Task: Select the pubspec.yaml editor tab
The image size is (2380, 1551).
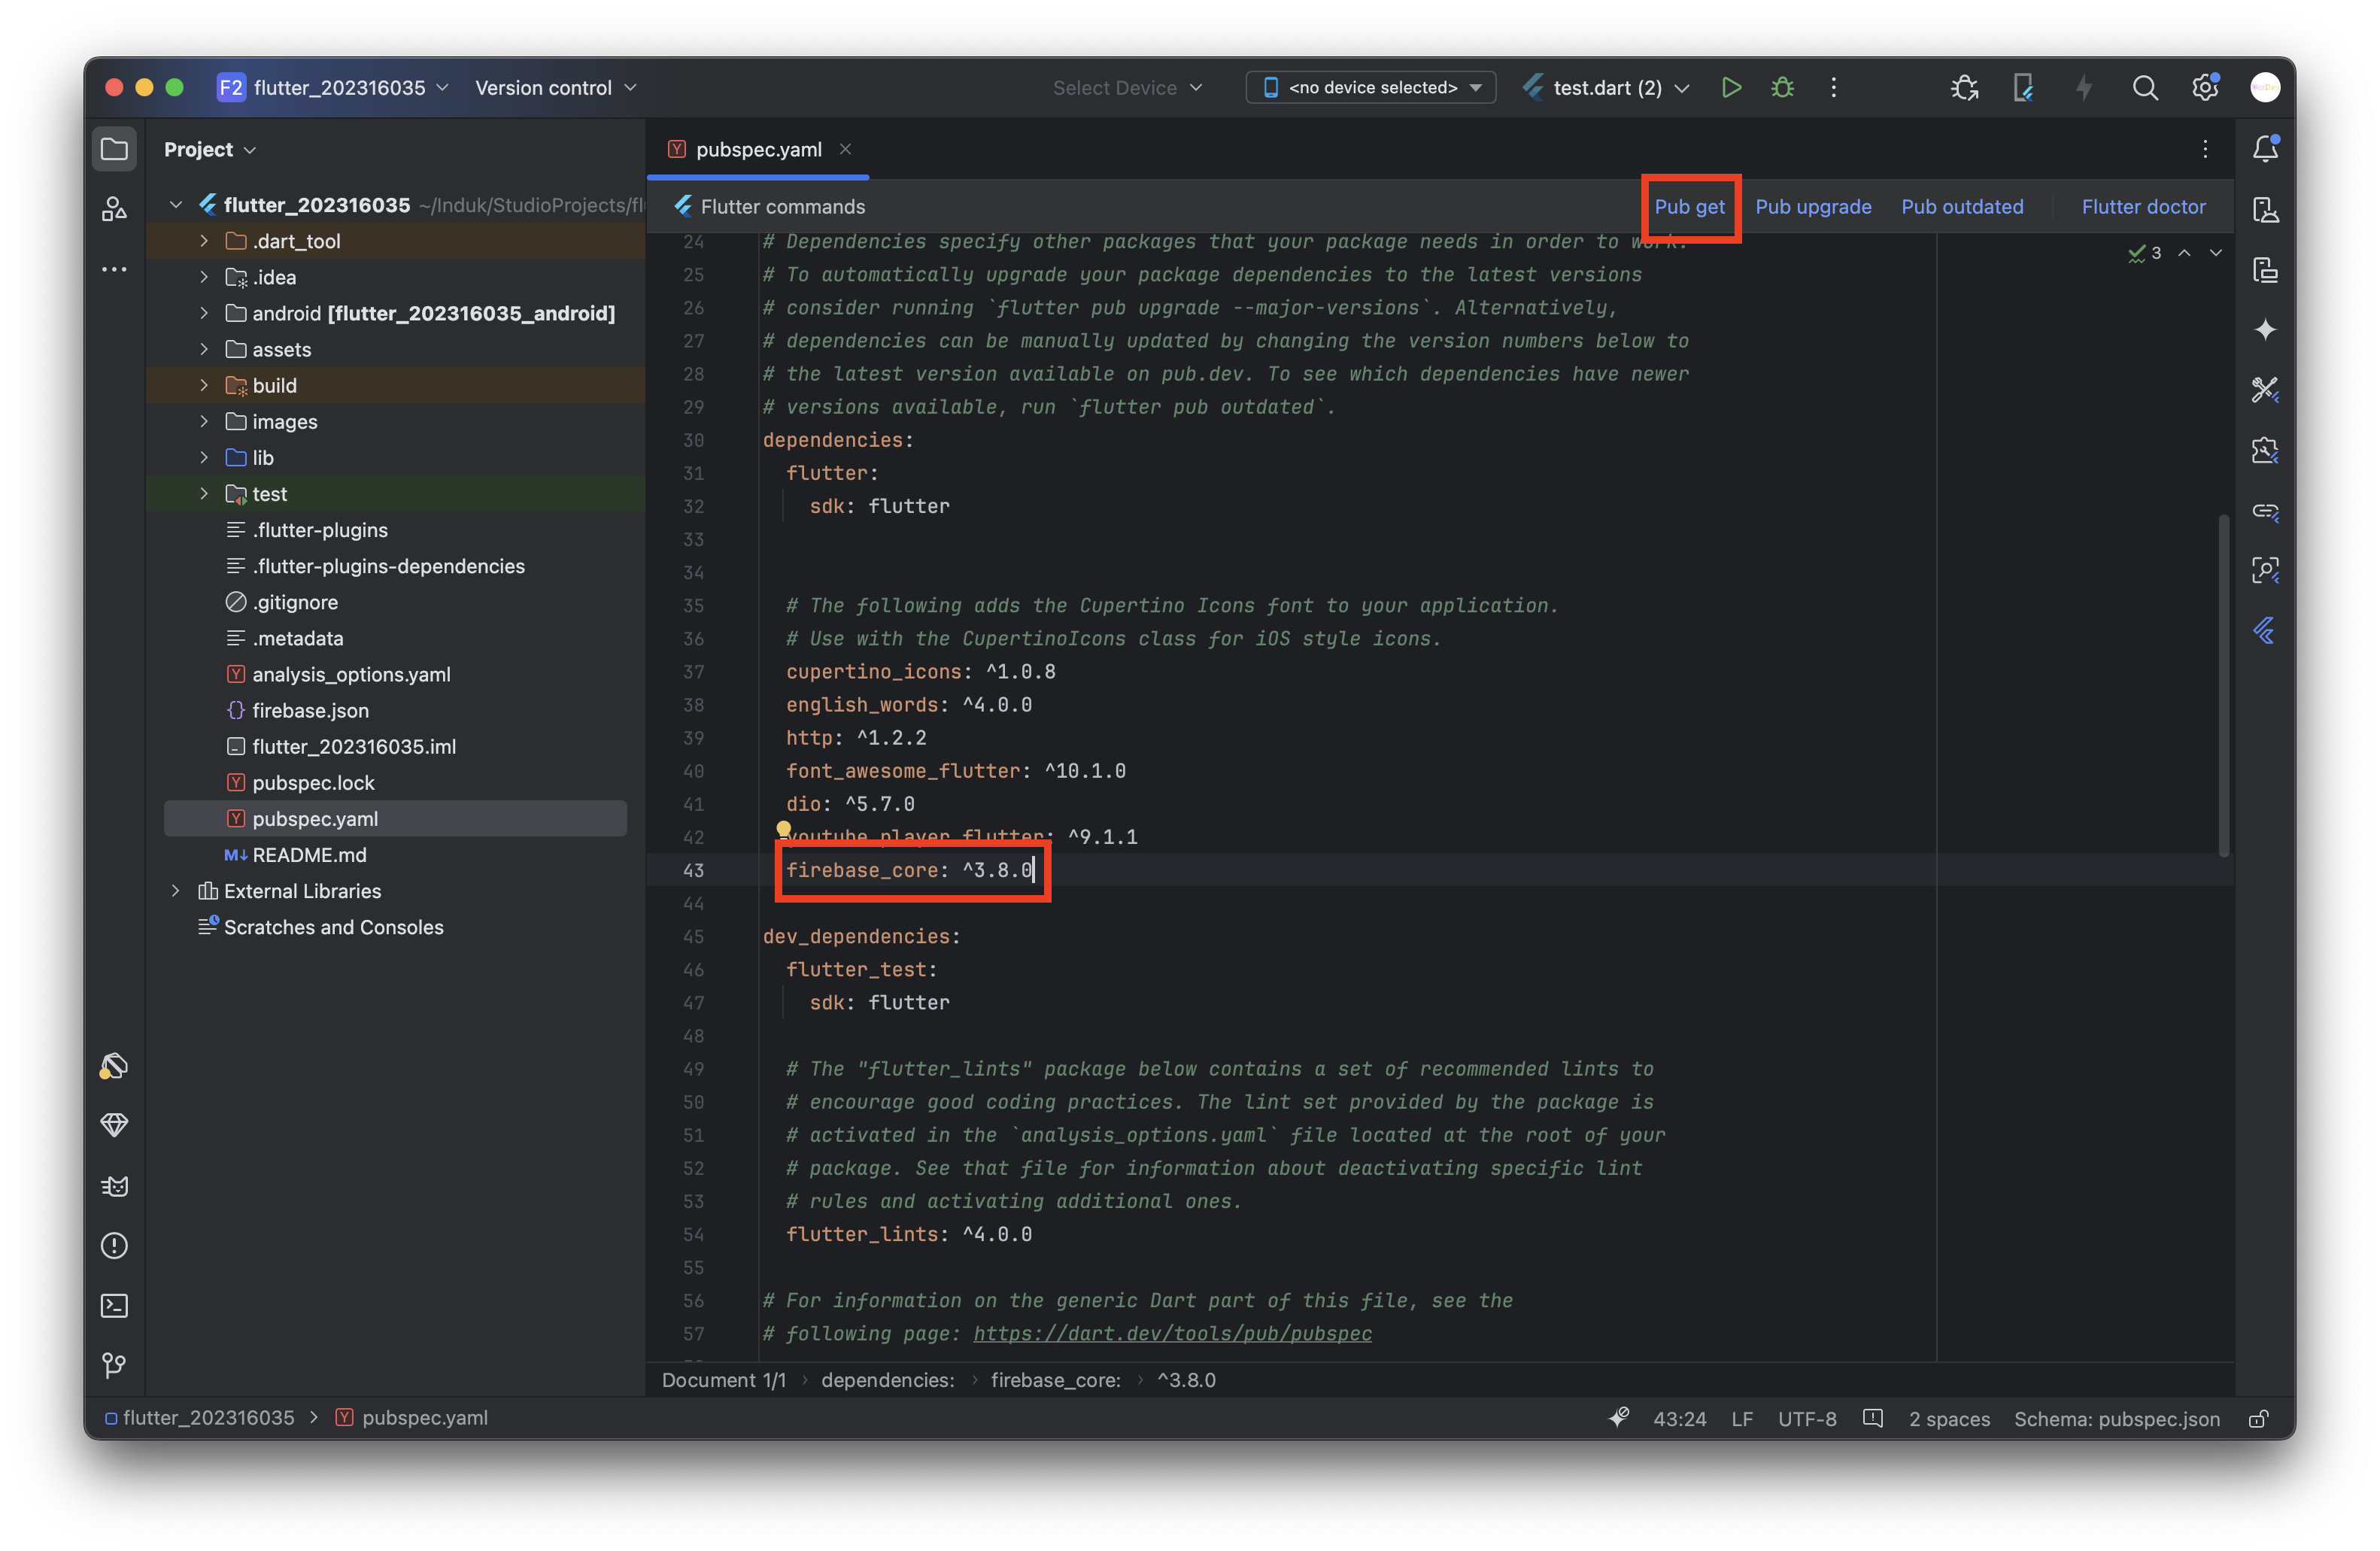Action: (758, 149)
